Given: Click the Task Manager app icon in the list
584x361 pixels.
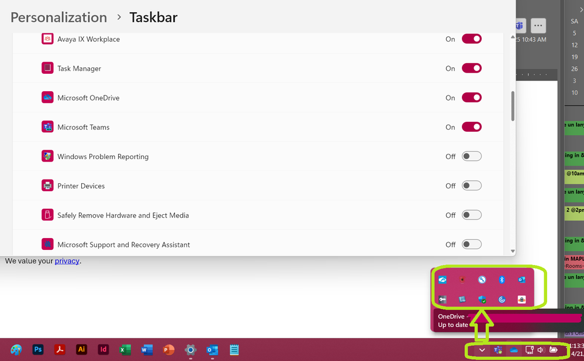Looking at the screenshot, I should [47, 68].
